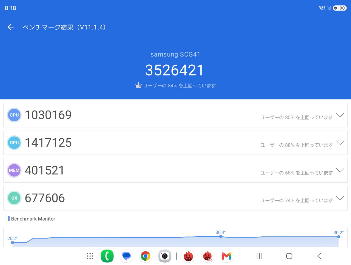Tap the 8:18 status bar clock
The height and width of the screenshot is (265, 351).
(x=11, y=8)
